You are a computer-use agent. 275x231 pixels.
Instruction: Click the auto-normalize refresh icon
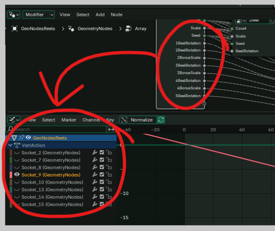tap(161, 120)
